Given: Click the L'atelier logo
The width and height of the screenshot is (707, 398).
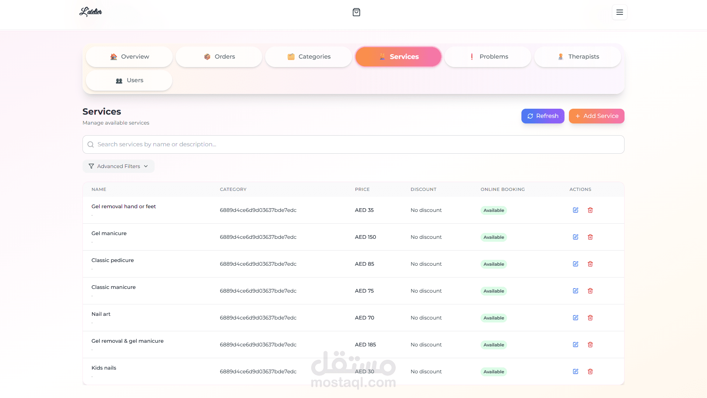Looking at the screenshot, I should [x=91, y=12].
